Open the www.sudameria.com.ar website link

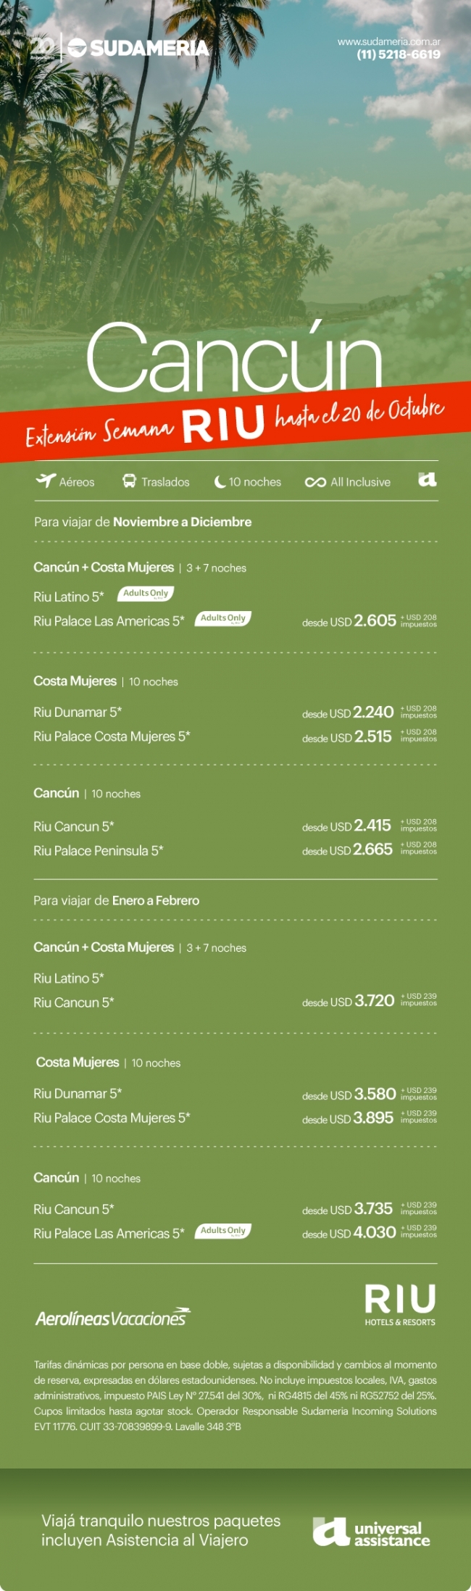click(388, 42)
